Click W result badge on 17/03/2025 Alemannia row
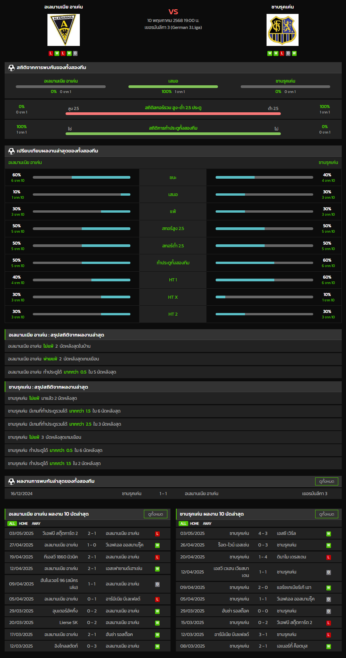The image size is (346, 658). (x=157, y=635)
